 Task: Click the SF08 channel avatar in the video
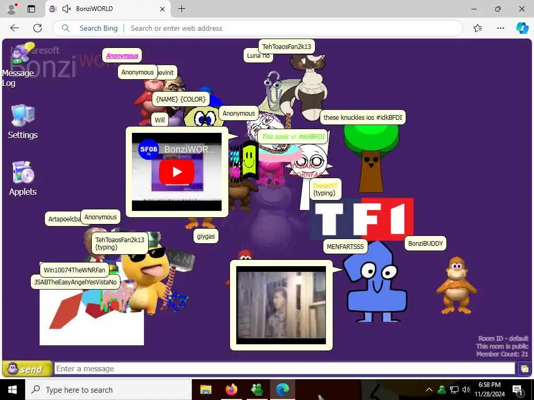149,149
